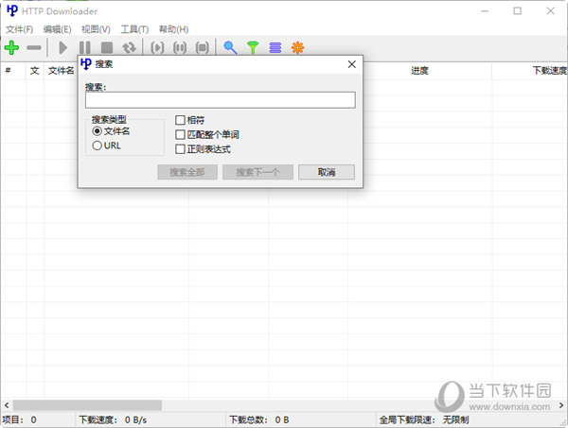Click the restart arrows icon
Screen dimensions: 568x428
pyautogui.click(x=129, y=48)
